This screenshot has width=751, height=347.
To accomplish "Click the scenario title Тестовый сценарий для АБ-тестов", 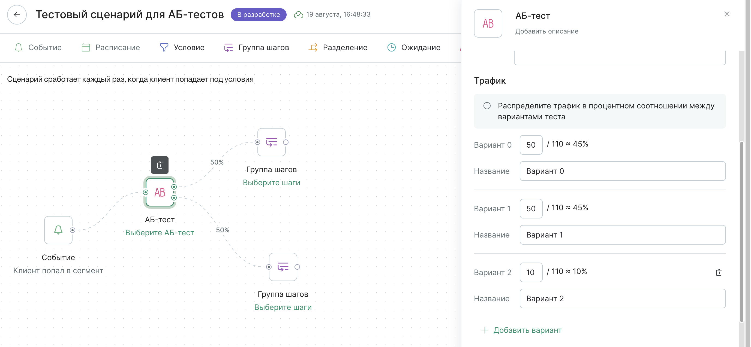I will click(130, 14).
